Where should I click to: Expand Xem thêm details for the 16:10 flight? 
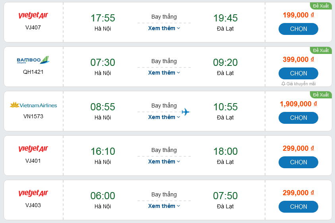[164, 161]
